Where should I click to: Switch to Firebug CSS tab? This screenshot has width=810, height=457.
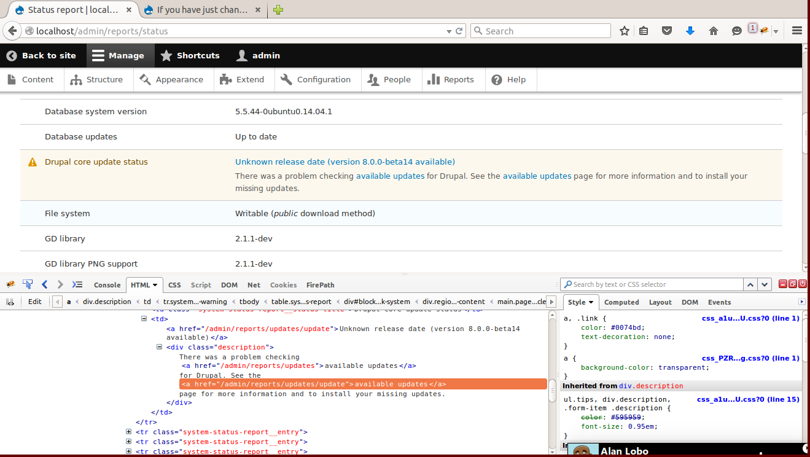174,285
